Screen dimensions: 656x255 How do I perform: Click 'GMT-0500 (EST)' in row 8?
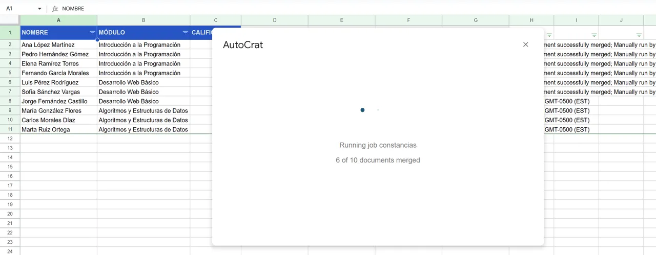[567, 101]
